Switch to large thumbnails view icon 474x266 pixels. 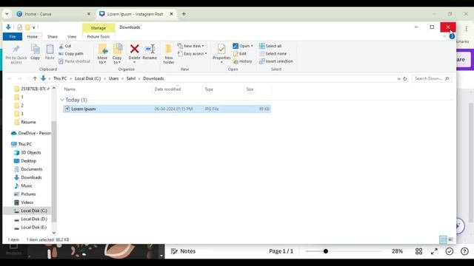coord(451,239)
